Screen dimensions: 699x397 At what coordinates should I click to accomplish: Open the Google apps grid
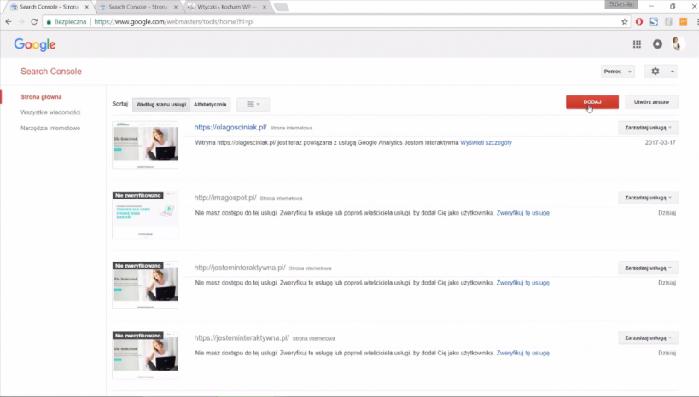click(x=637, y=44)
